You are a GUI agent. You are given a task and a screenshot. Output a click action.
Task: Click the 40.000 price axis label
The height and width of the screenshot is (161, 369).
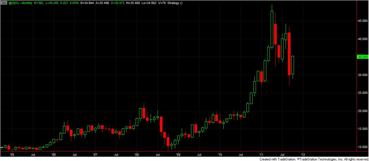click(x=363, y=39)
